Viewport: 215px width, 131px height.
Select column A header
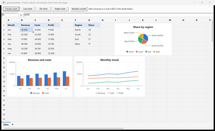pyautogui.click(x=13, y=20)
